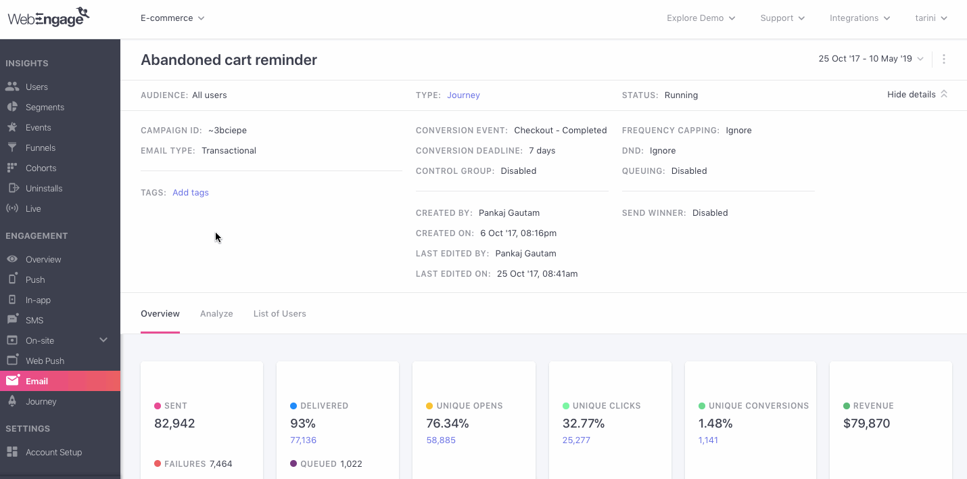Click the Failures count 7,464
This screenshot has height=479, width=967.
[221, 464]
